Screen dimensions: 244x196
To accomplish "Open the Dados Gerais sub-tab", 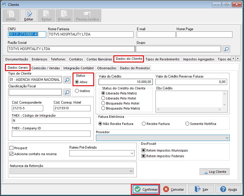I will coord(18,68).
